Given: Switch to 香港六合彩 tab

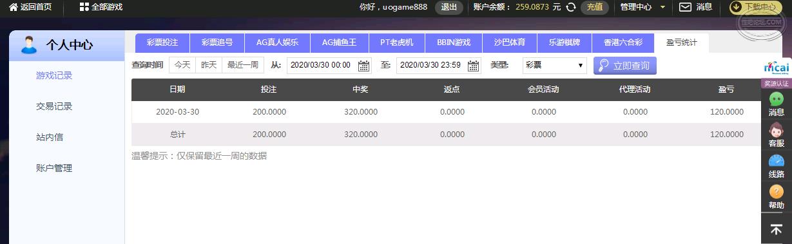Looking at the screenshot, I should (x=623, y=43).
